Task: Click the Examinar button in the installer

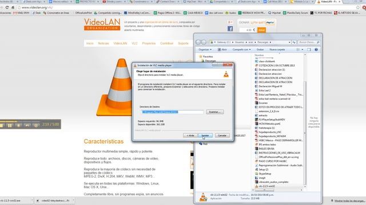Action: (215, 112)
